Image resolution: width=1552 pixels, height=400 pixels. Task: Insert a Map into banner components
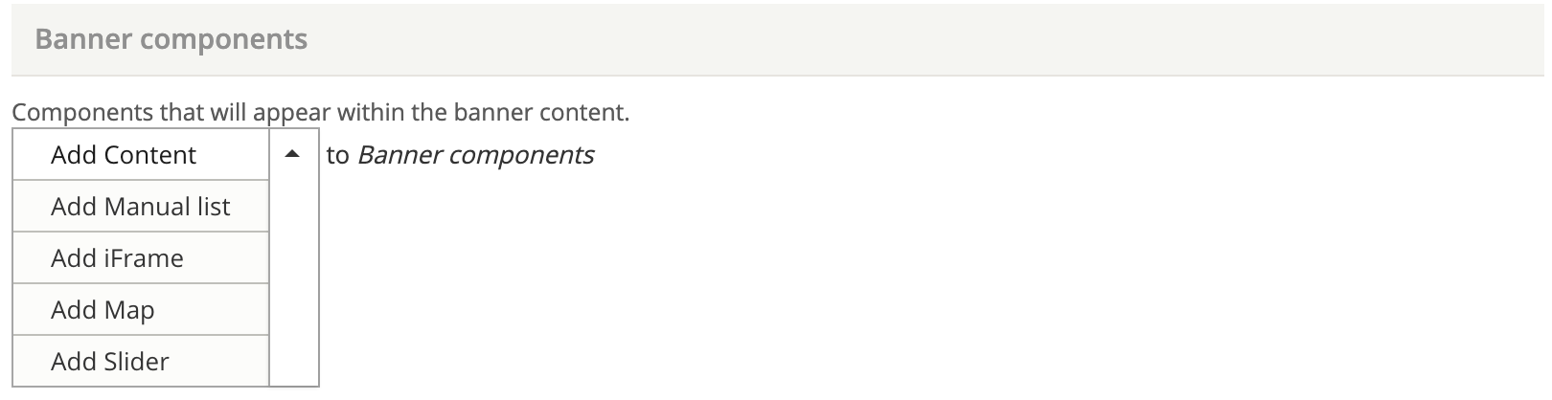pos(103,310)
